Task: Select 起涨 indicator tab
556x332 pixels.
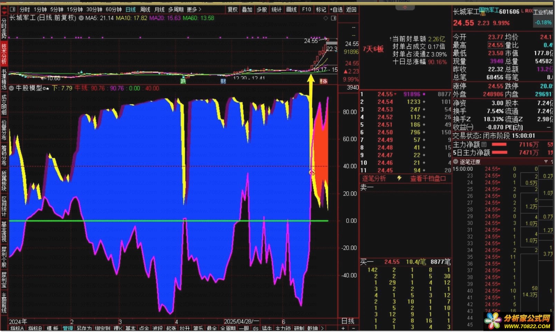Action: point(171,329)
